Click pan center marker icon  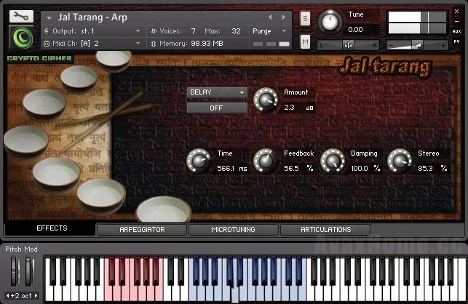tap(348, 45)
